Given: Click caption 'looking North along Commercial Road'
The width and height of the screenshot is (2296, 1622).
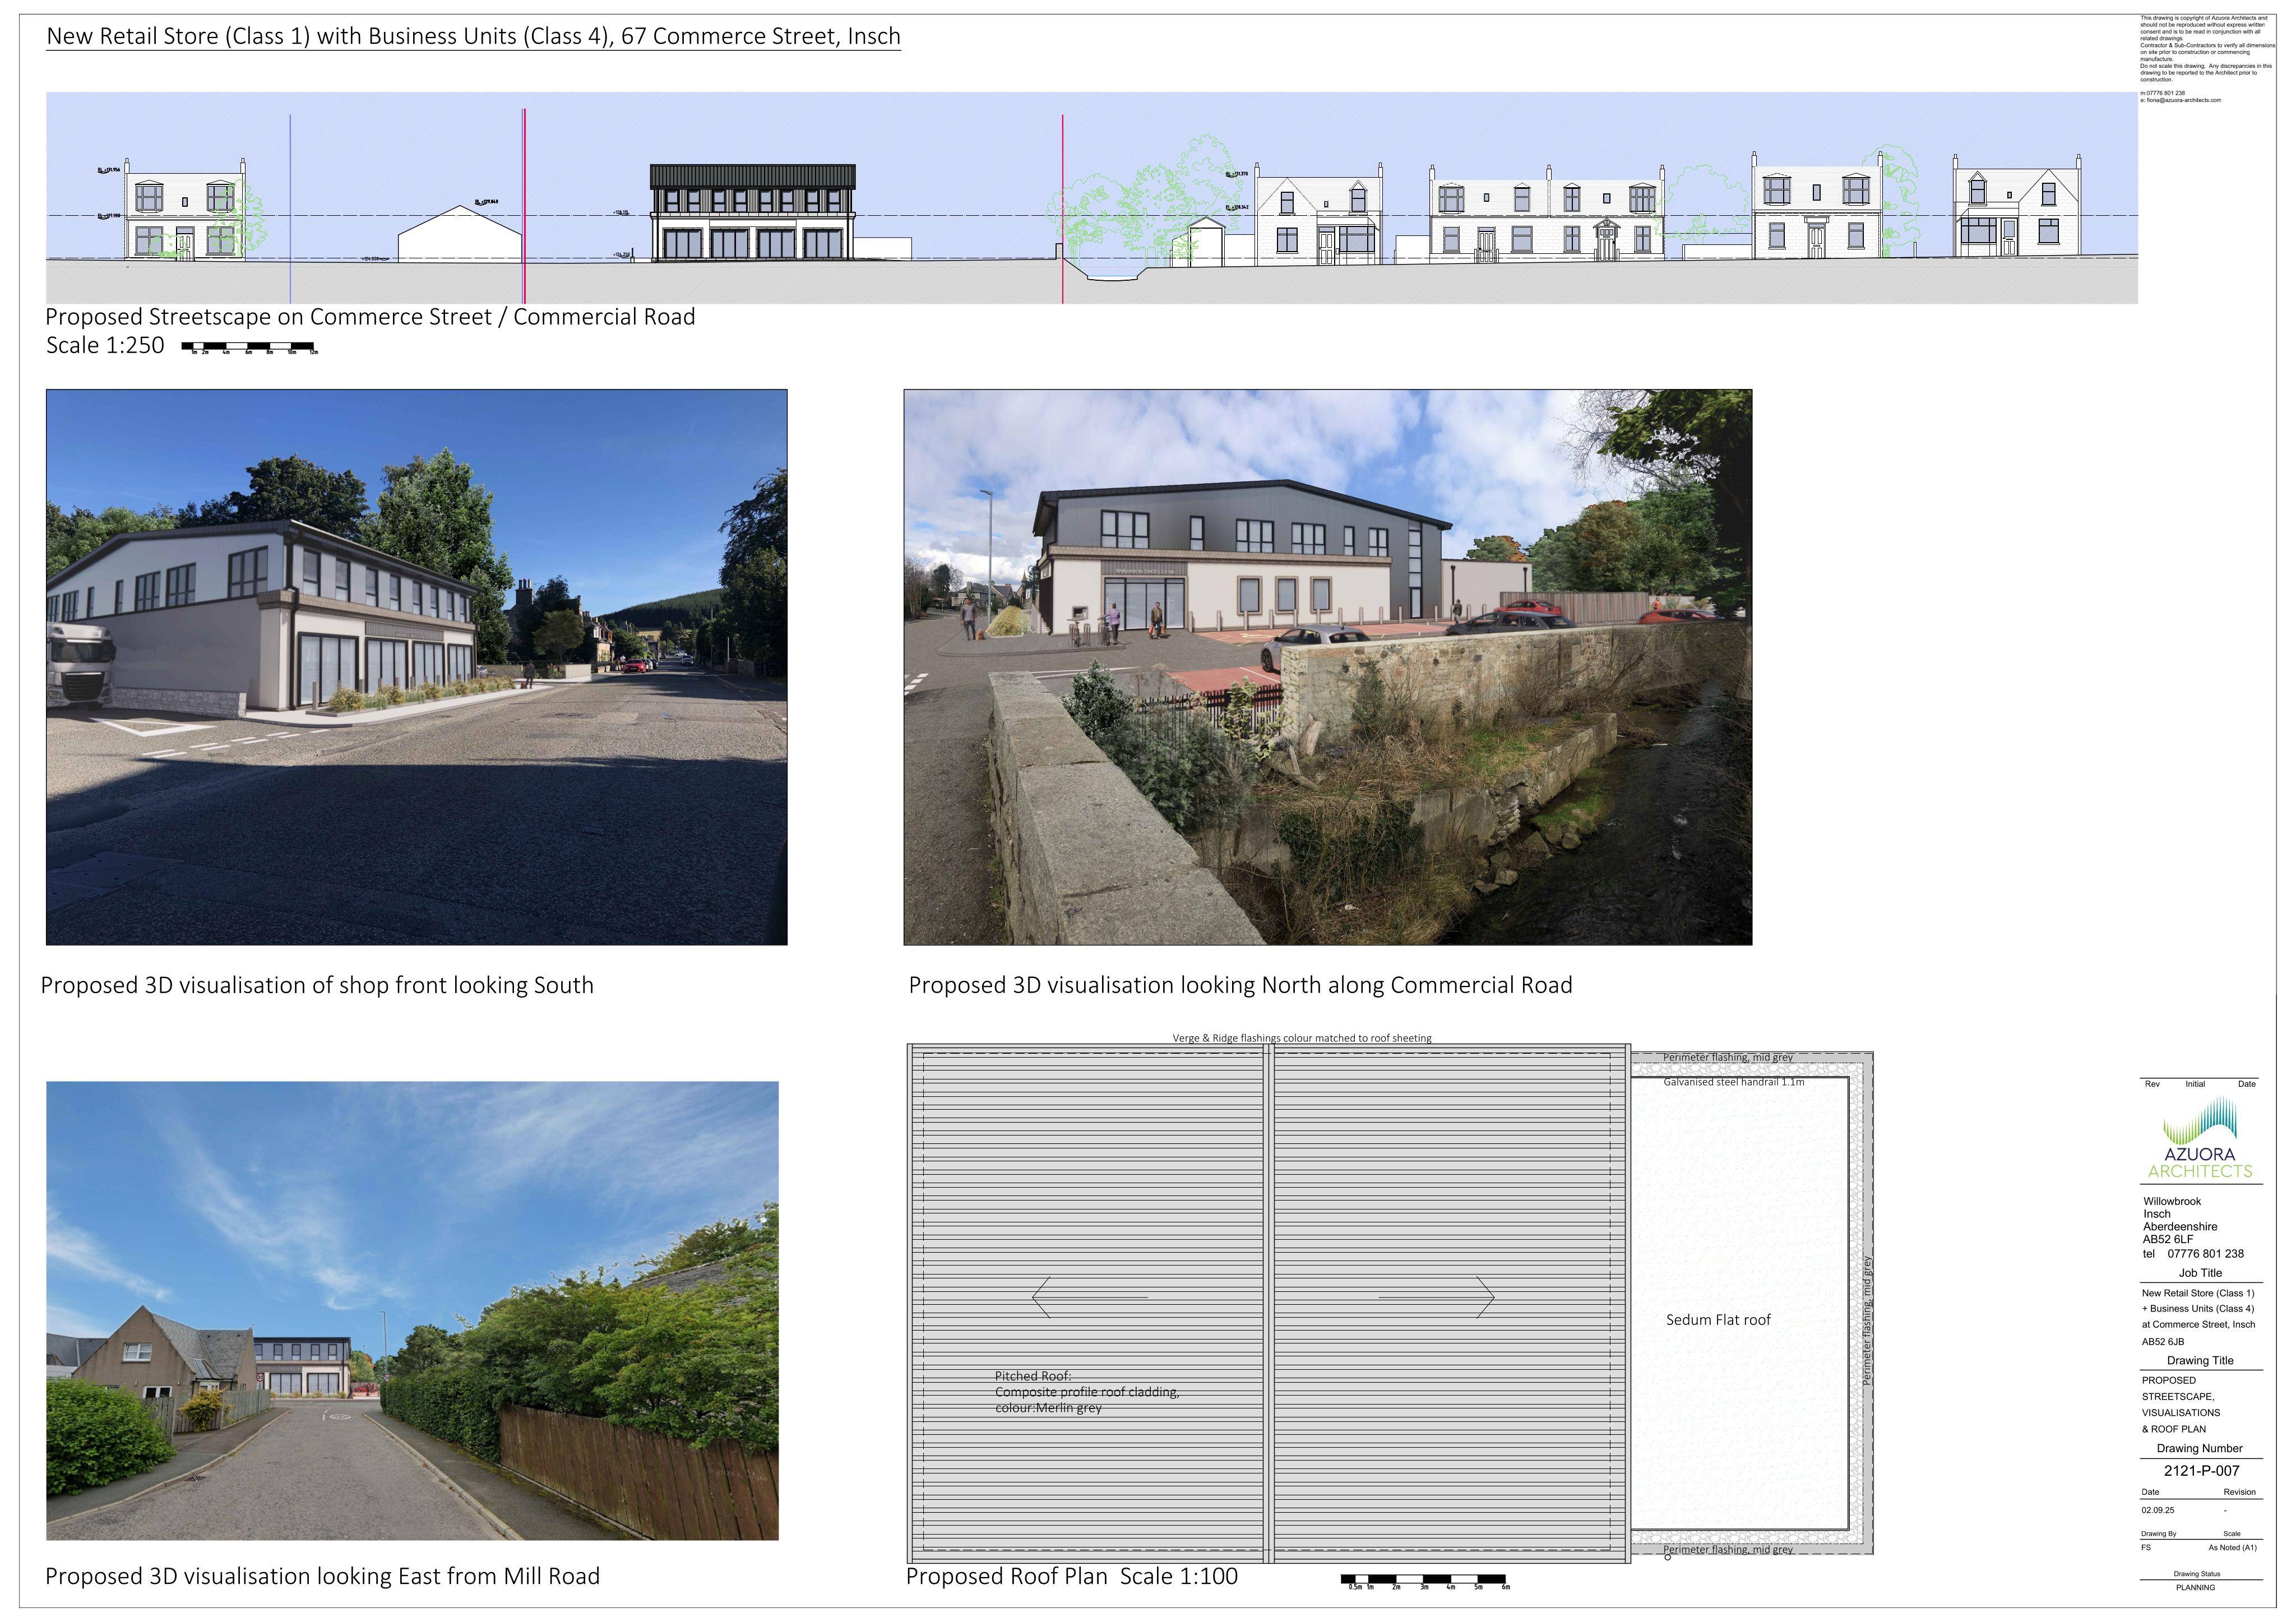Looking at the screenshot, I should pos(1240,985).
